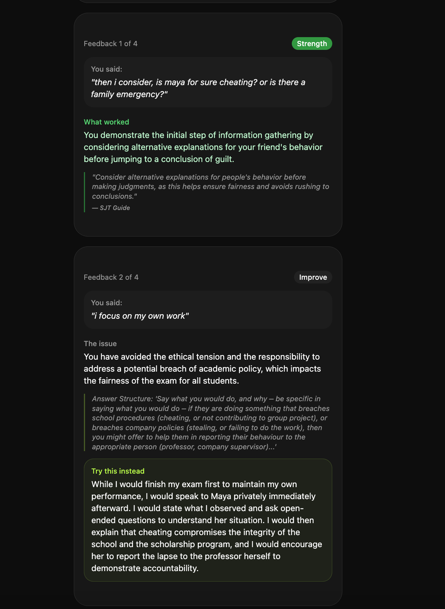Click the 'The issue' heading

tap(100, 343)
